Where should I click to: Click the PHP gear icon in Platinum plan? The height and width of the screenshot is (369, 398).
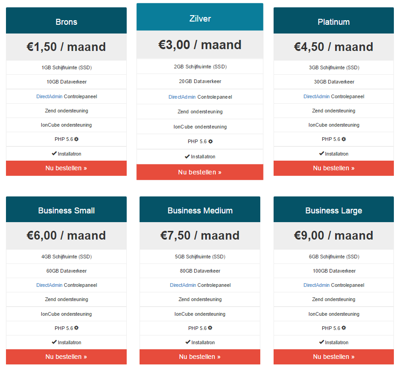(x=344, y=139)
